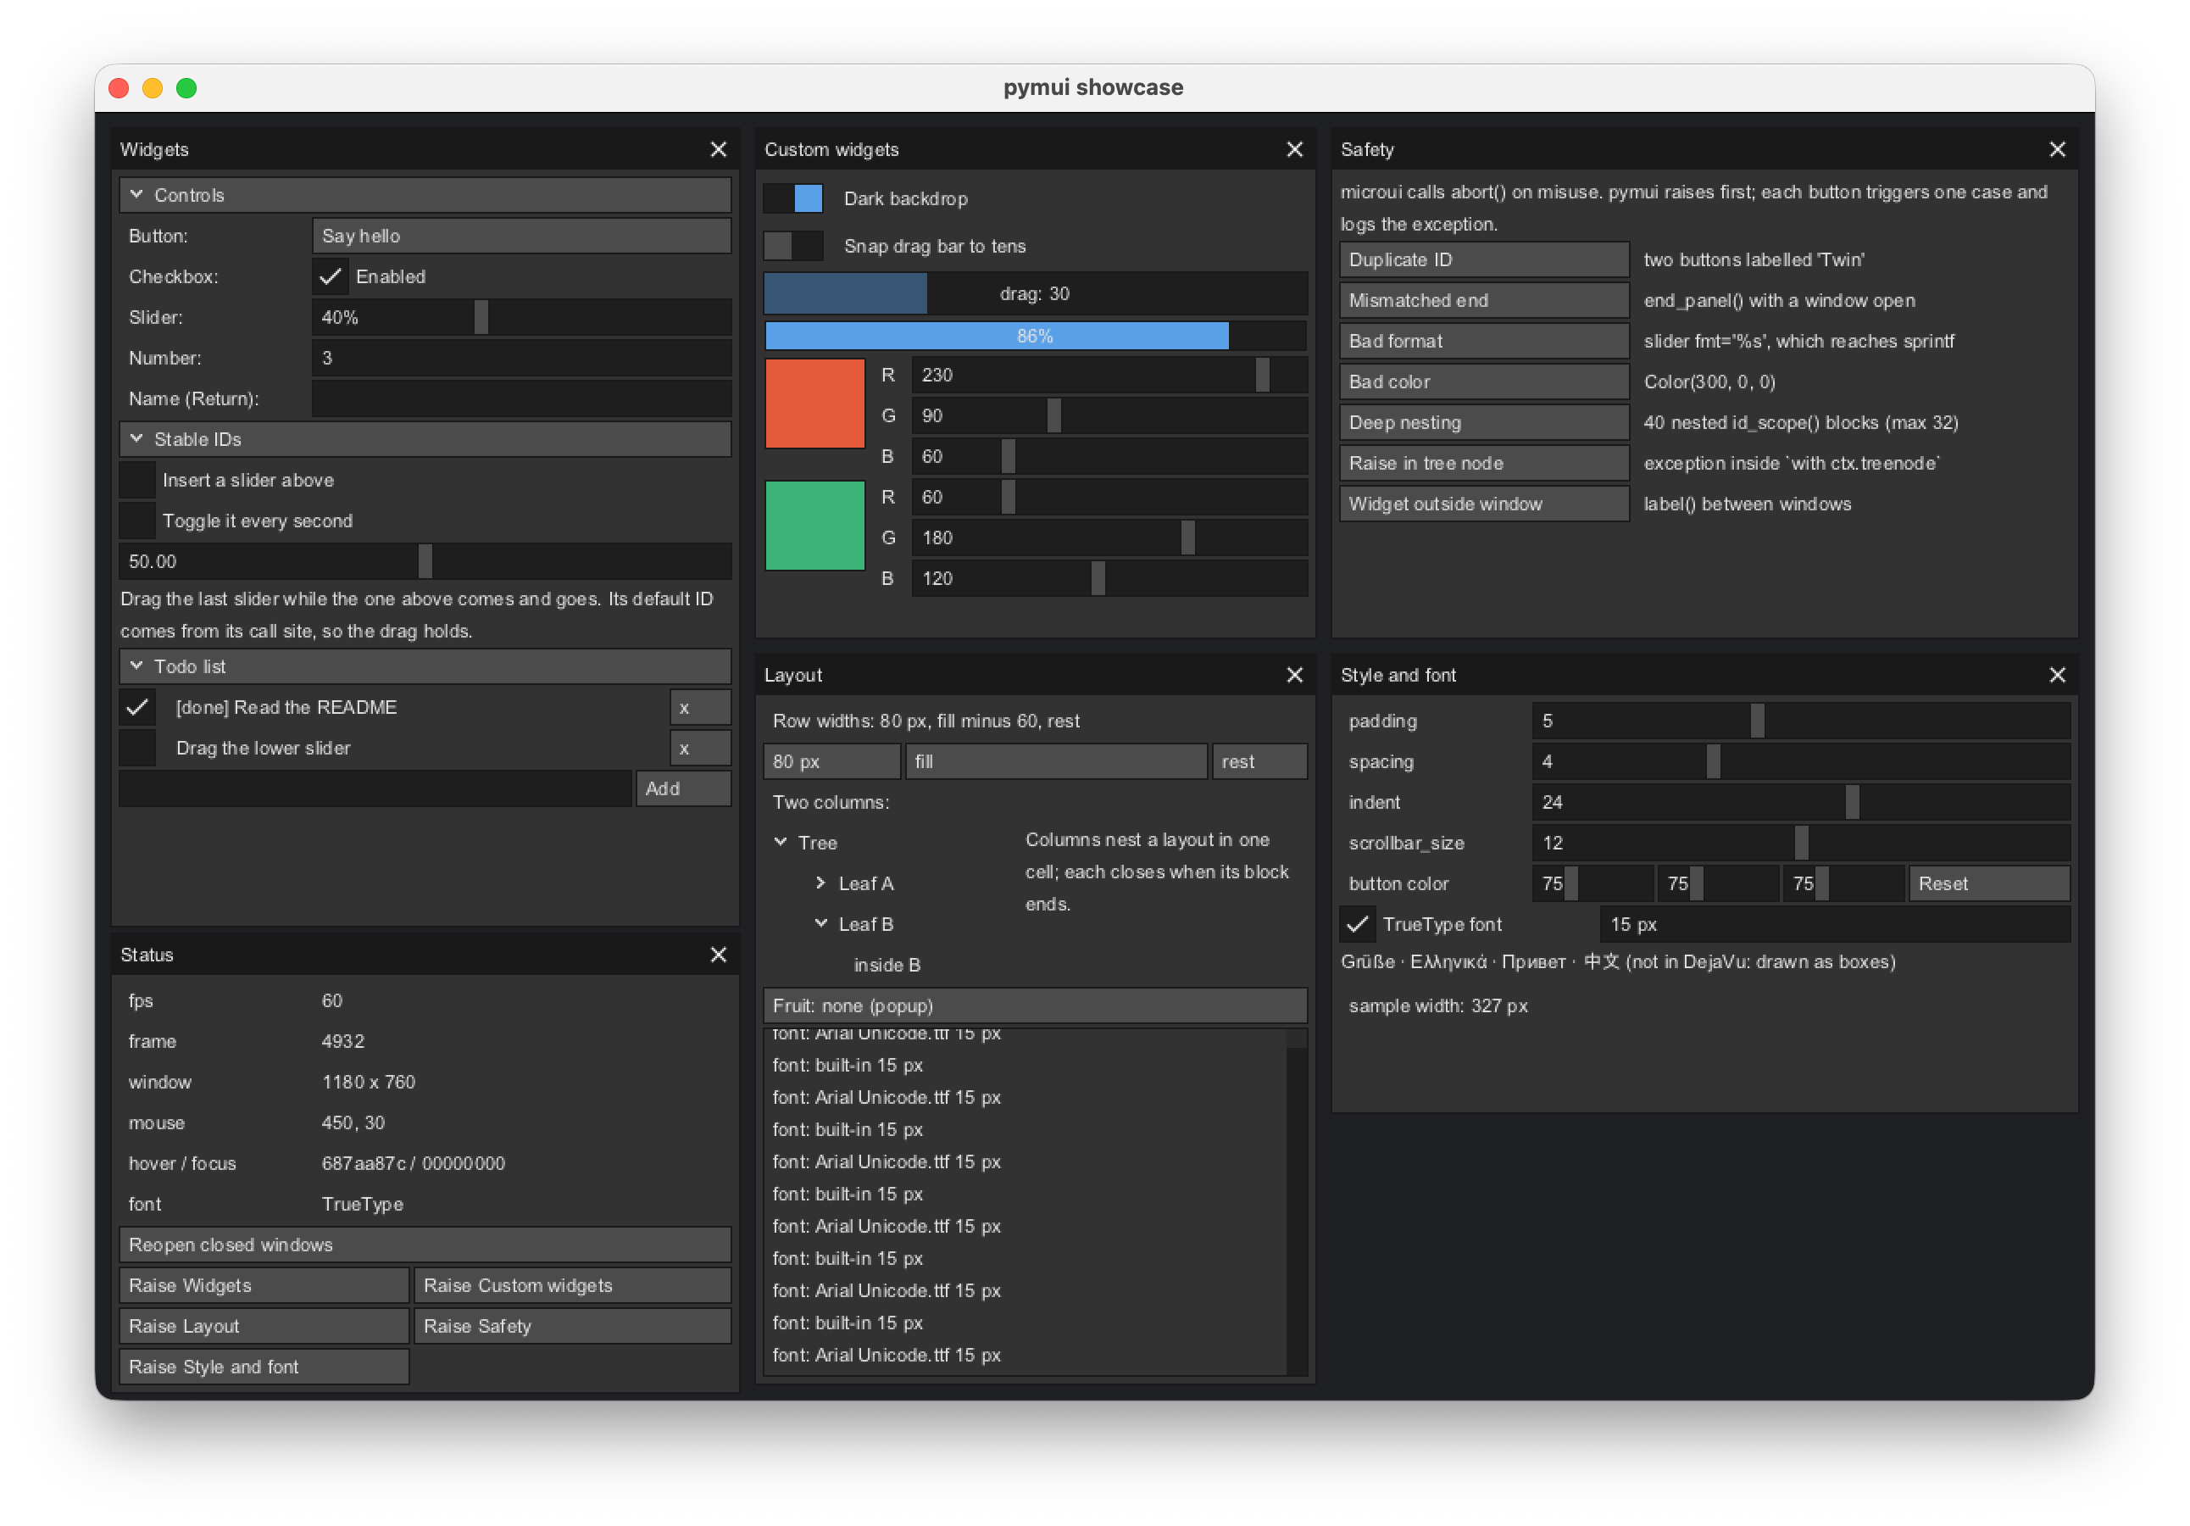Viewport: 2190px width, 1526px height.
Task: Close the Status panel
Action: (x=718, y=955)
